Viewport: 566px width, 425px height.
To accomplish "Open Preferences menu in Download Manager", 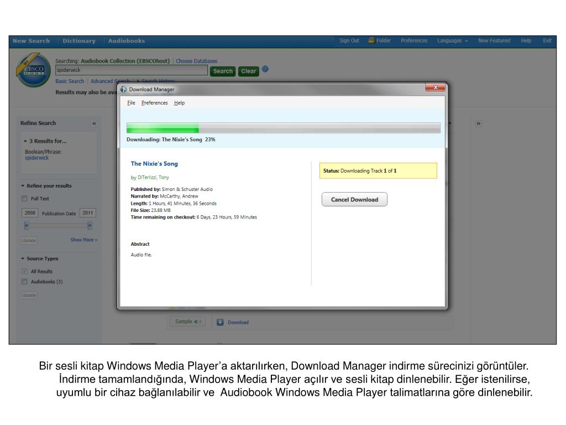I will (155, 102).
